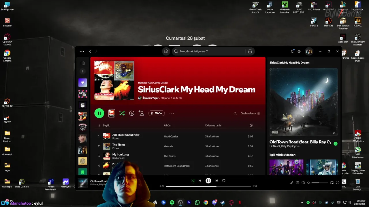Open the Özel sıralama sort dropdown

250,113
